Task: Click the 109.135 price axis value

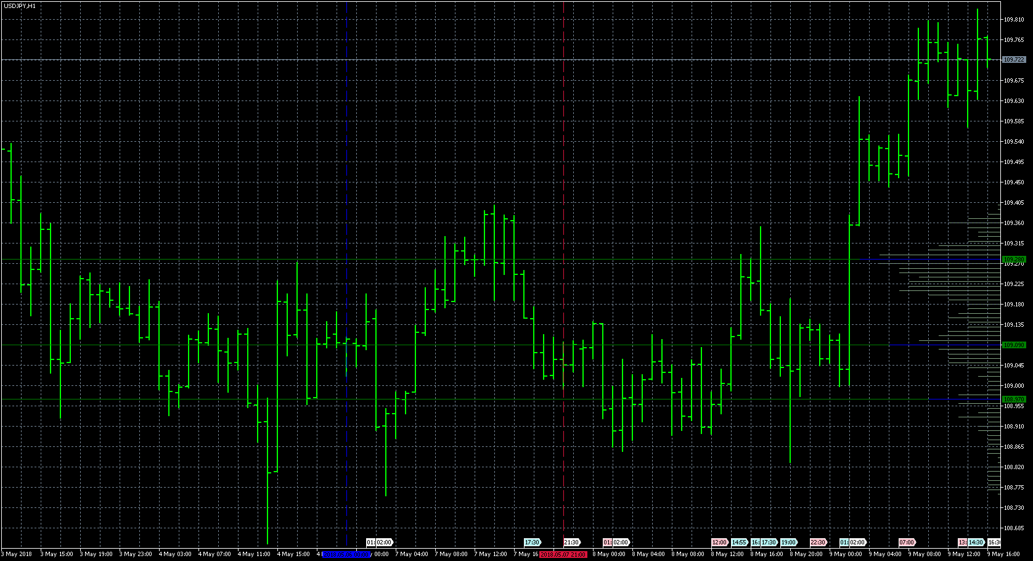Action: click(1014, 325)
